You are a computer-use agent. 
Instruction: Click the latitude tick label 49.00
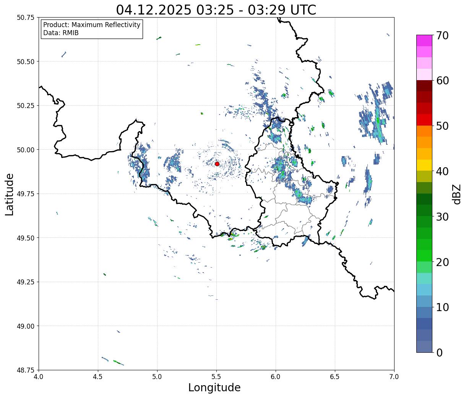pyautogui.click(x=26, y=326)
